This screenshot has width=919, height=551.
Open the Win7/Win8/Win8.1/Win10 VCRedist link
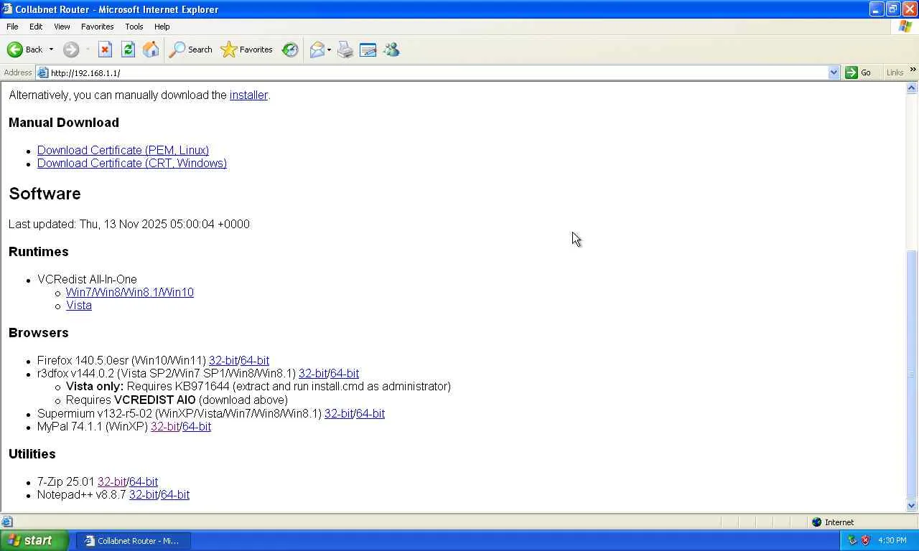coord(130,292)
